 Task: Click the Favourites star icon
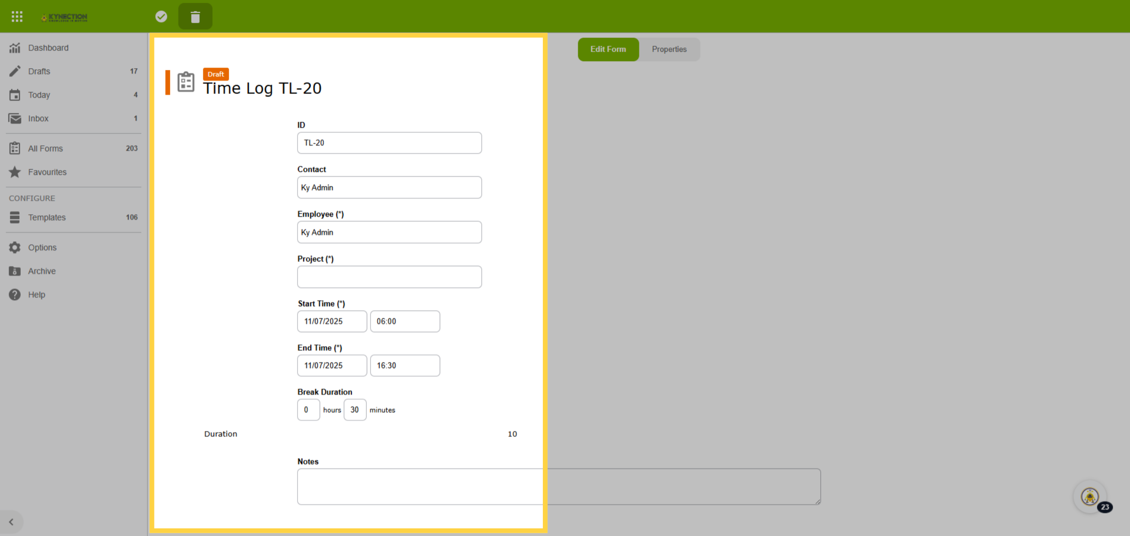[x=15, y=172]
